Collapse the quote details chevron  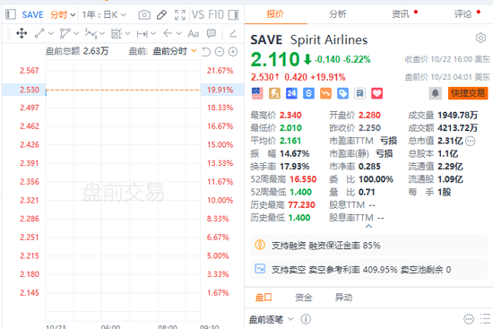point(368,226)
